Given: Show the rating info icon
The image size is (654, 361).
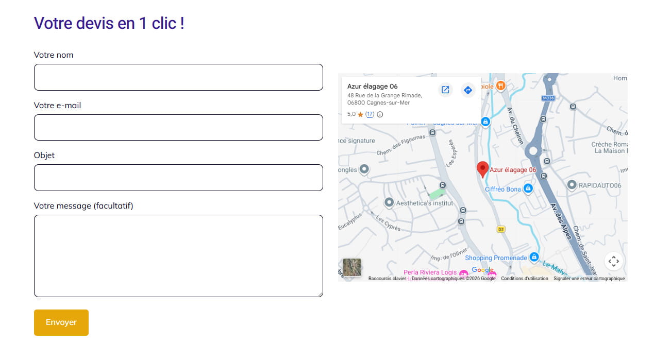Looking at the screenshot, I should (x=380, y=114).
